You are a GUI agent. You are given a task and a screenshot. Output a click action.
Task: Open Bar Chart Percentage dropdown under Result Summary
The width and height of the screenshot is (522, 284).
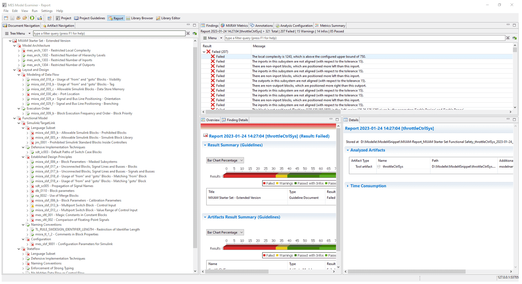click(225, 160)
